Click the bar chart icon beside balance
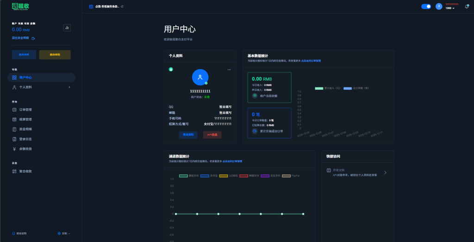 coord(67,28)
